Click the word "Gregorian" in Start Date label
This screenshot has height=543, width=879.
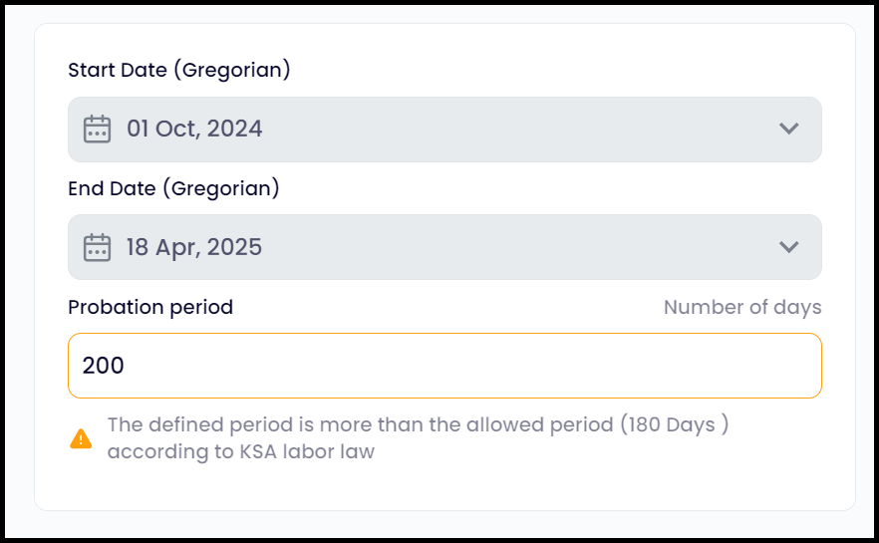[237, 70]
